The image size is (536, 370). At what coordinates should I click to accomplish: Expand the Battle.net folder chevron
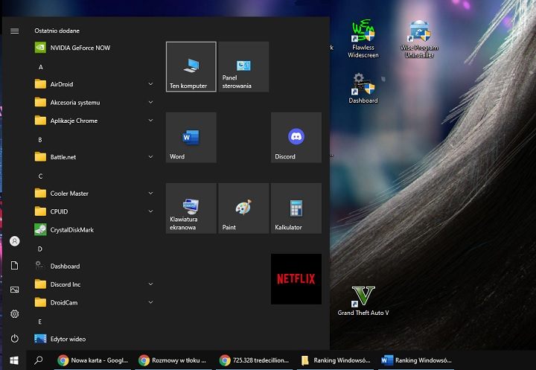coord(150,156)
